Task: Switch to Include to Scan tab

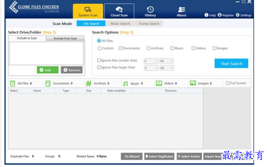Action: 27,38
